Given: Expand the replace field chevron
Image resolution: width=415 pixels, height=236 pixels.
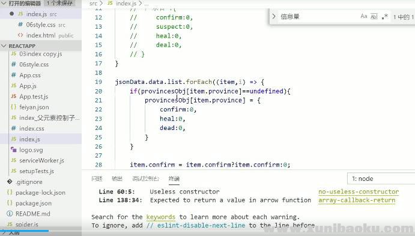Looking at the screenshot, I should [274, 16].
